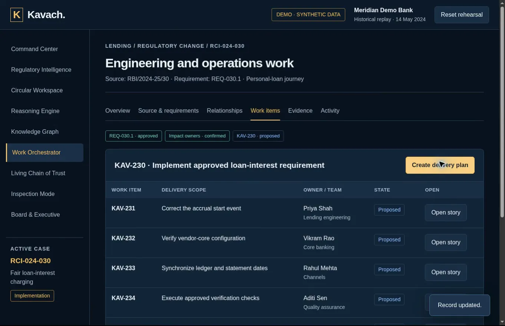The height and width of the screenshot is (326, 505).
Task: Click the DEMO · SYNTHETIC DATA badge
Action: tap(308, 15)
